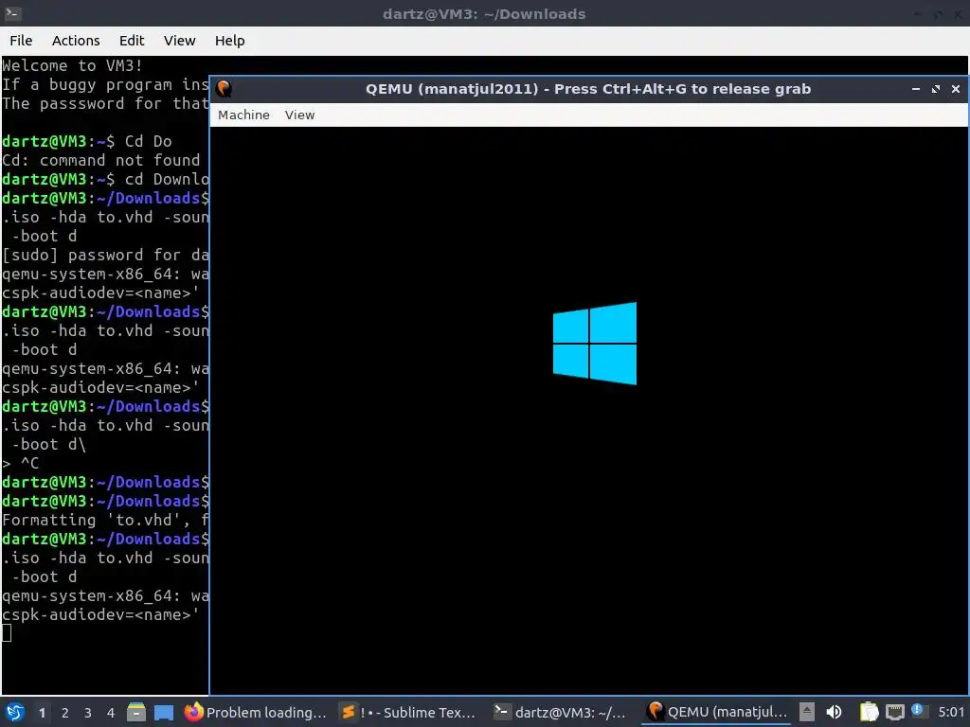
Task: Click the removable media eject tray icon
Action: click(807, 712)
